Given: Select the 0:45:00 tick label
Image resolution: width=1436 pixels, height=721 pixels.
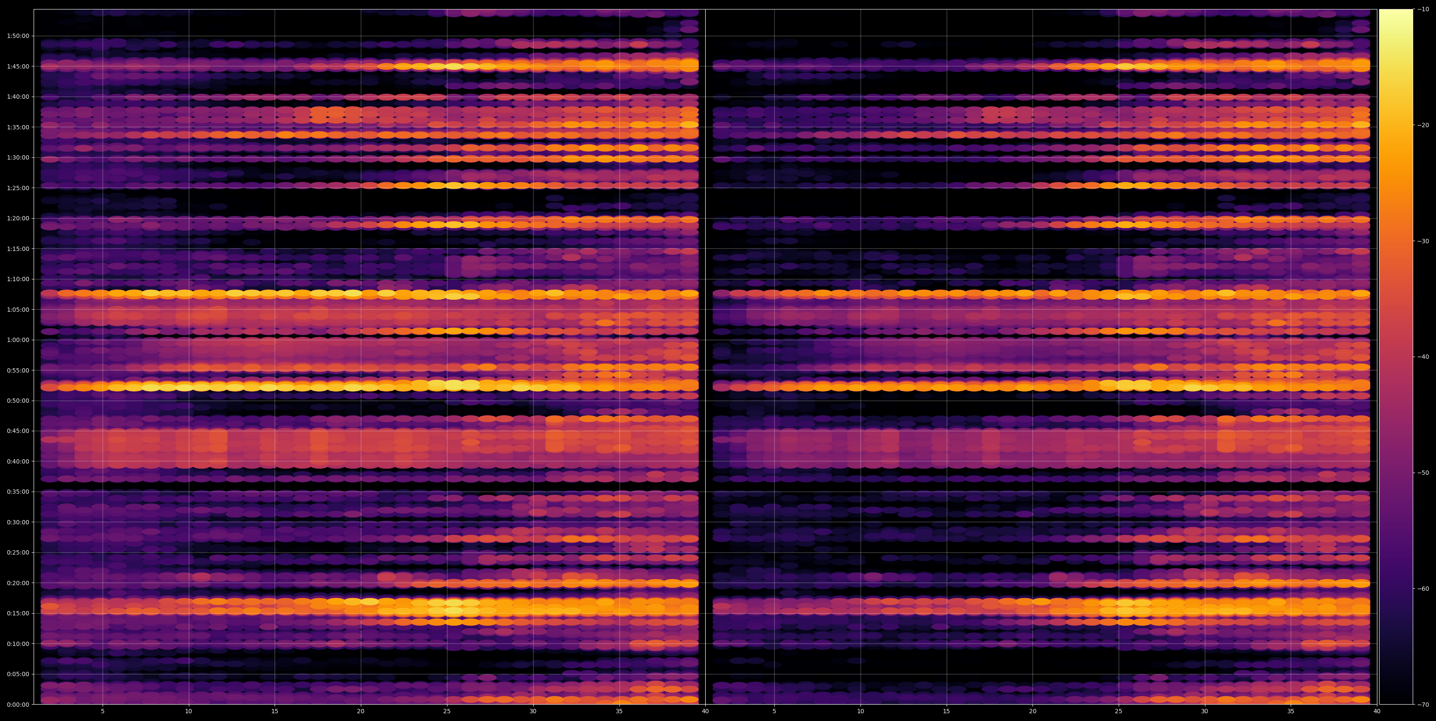Looking at the screenshot, I should pyautogui.click(x=18, y=431).
